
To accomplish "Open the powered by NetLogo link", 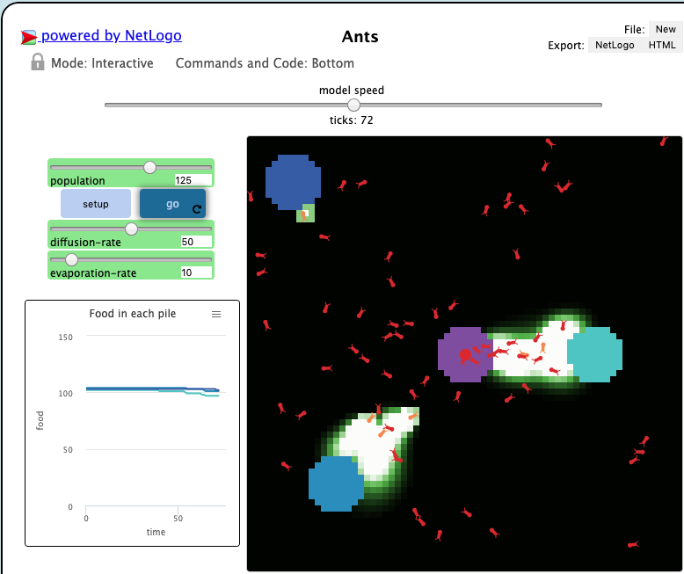I will coord(112,36).
